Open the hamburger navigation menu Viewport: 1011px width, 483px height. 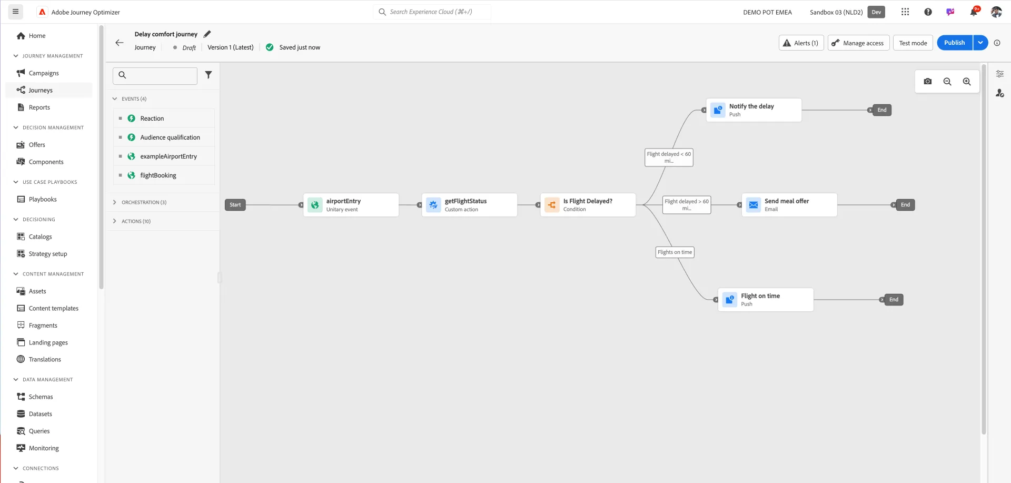point(15,12)
